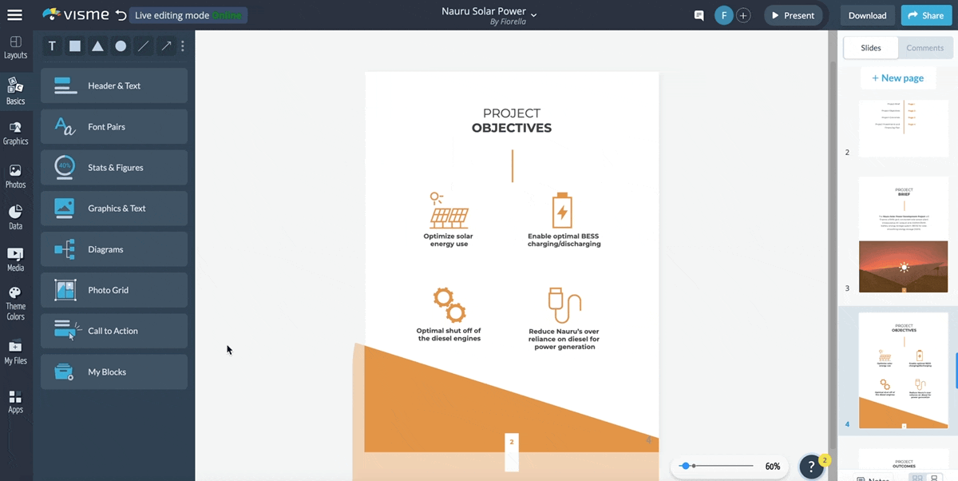Image resolution: width=958 pixels, height=481 pixels.
Task: Open the hamburger menu
Action: point(14,14)
